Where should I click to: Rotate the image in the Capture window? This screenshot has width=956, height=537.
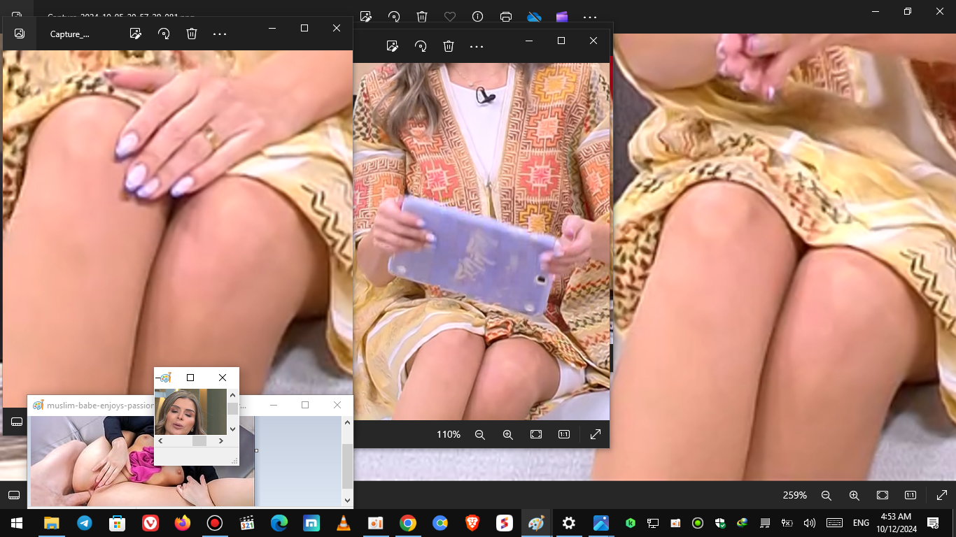pos(164,34)
